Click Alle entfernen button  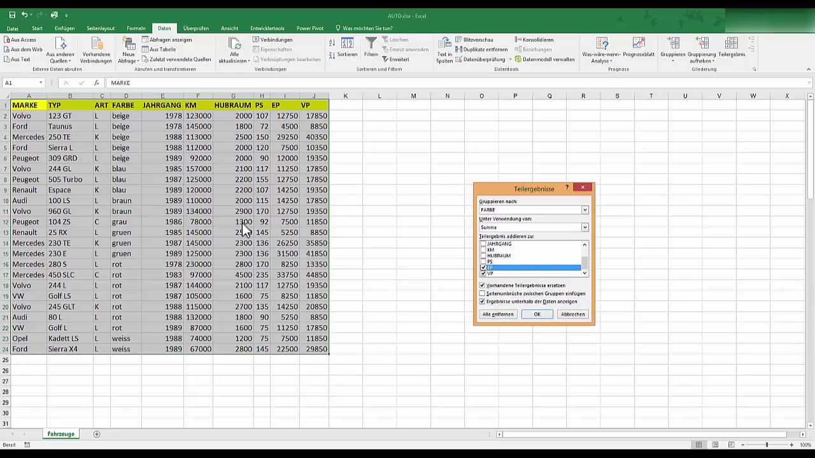click(498, 314)
